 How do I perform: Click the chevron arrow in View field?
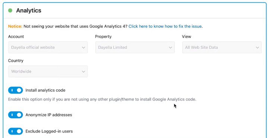pyautogui.click(x=257, y=47)
